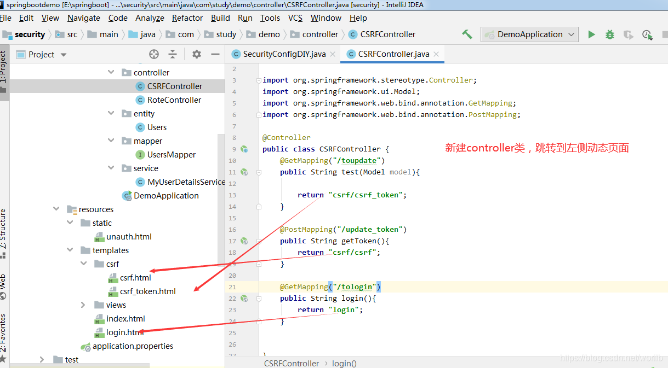Collapse the templates folder
Image resolution: width=668 pixels, height=368 pixels.
point(70,250)
